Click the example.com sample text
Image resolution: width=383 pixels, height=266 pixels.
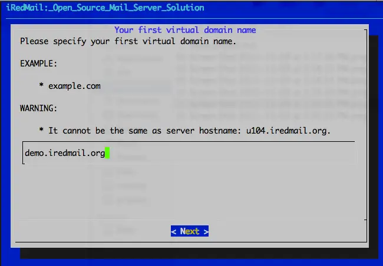point(74,86)
